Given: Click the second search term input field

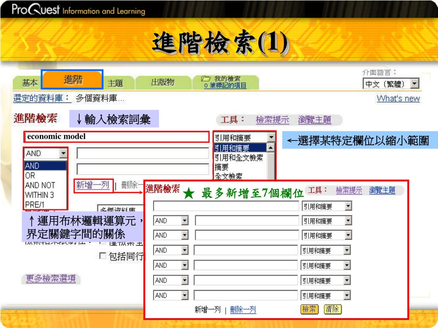Looking at the screenshot, I should click(143, 153).
